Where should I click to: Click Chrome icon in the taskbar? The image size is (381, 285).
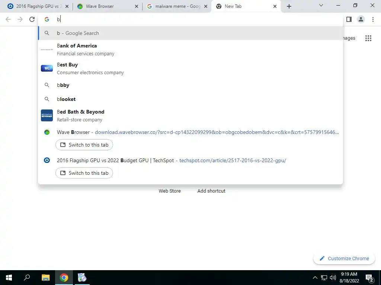tap(64, 278)
